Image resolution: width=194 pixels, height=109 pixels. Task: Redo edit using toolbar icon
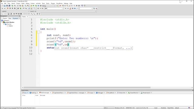pyautogui.click(x=15, y=6)
